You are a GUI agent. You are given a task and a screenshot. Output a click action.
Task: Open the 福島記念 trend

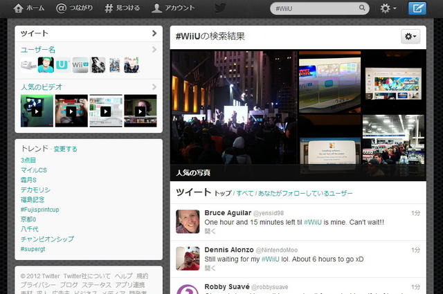tap(33, 200)
